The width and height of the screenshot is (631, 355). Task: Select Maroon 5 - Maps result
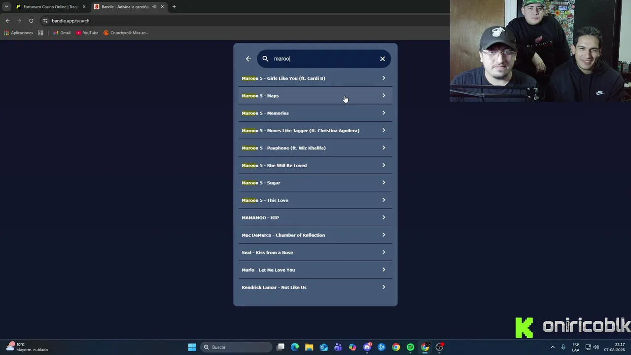[x=315, y=96]
